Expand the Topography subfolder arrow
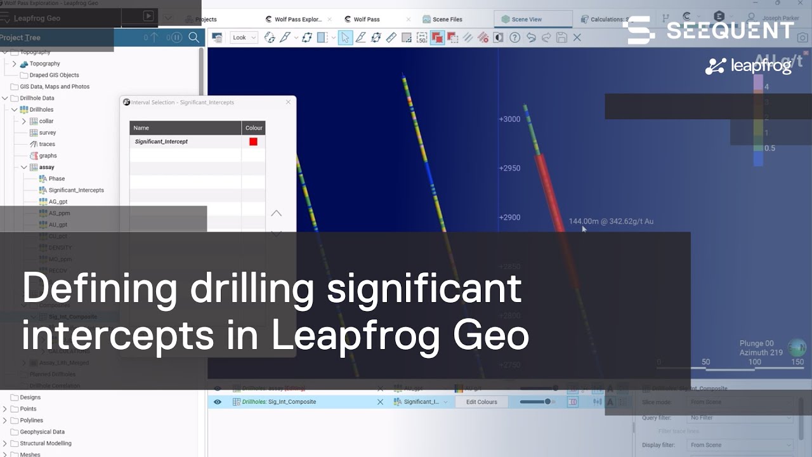Viewport: 812px width, 457px height. click(x=15, y=63)
